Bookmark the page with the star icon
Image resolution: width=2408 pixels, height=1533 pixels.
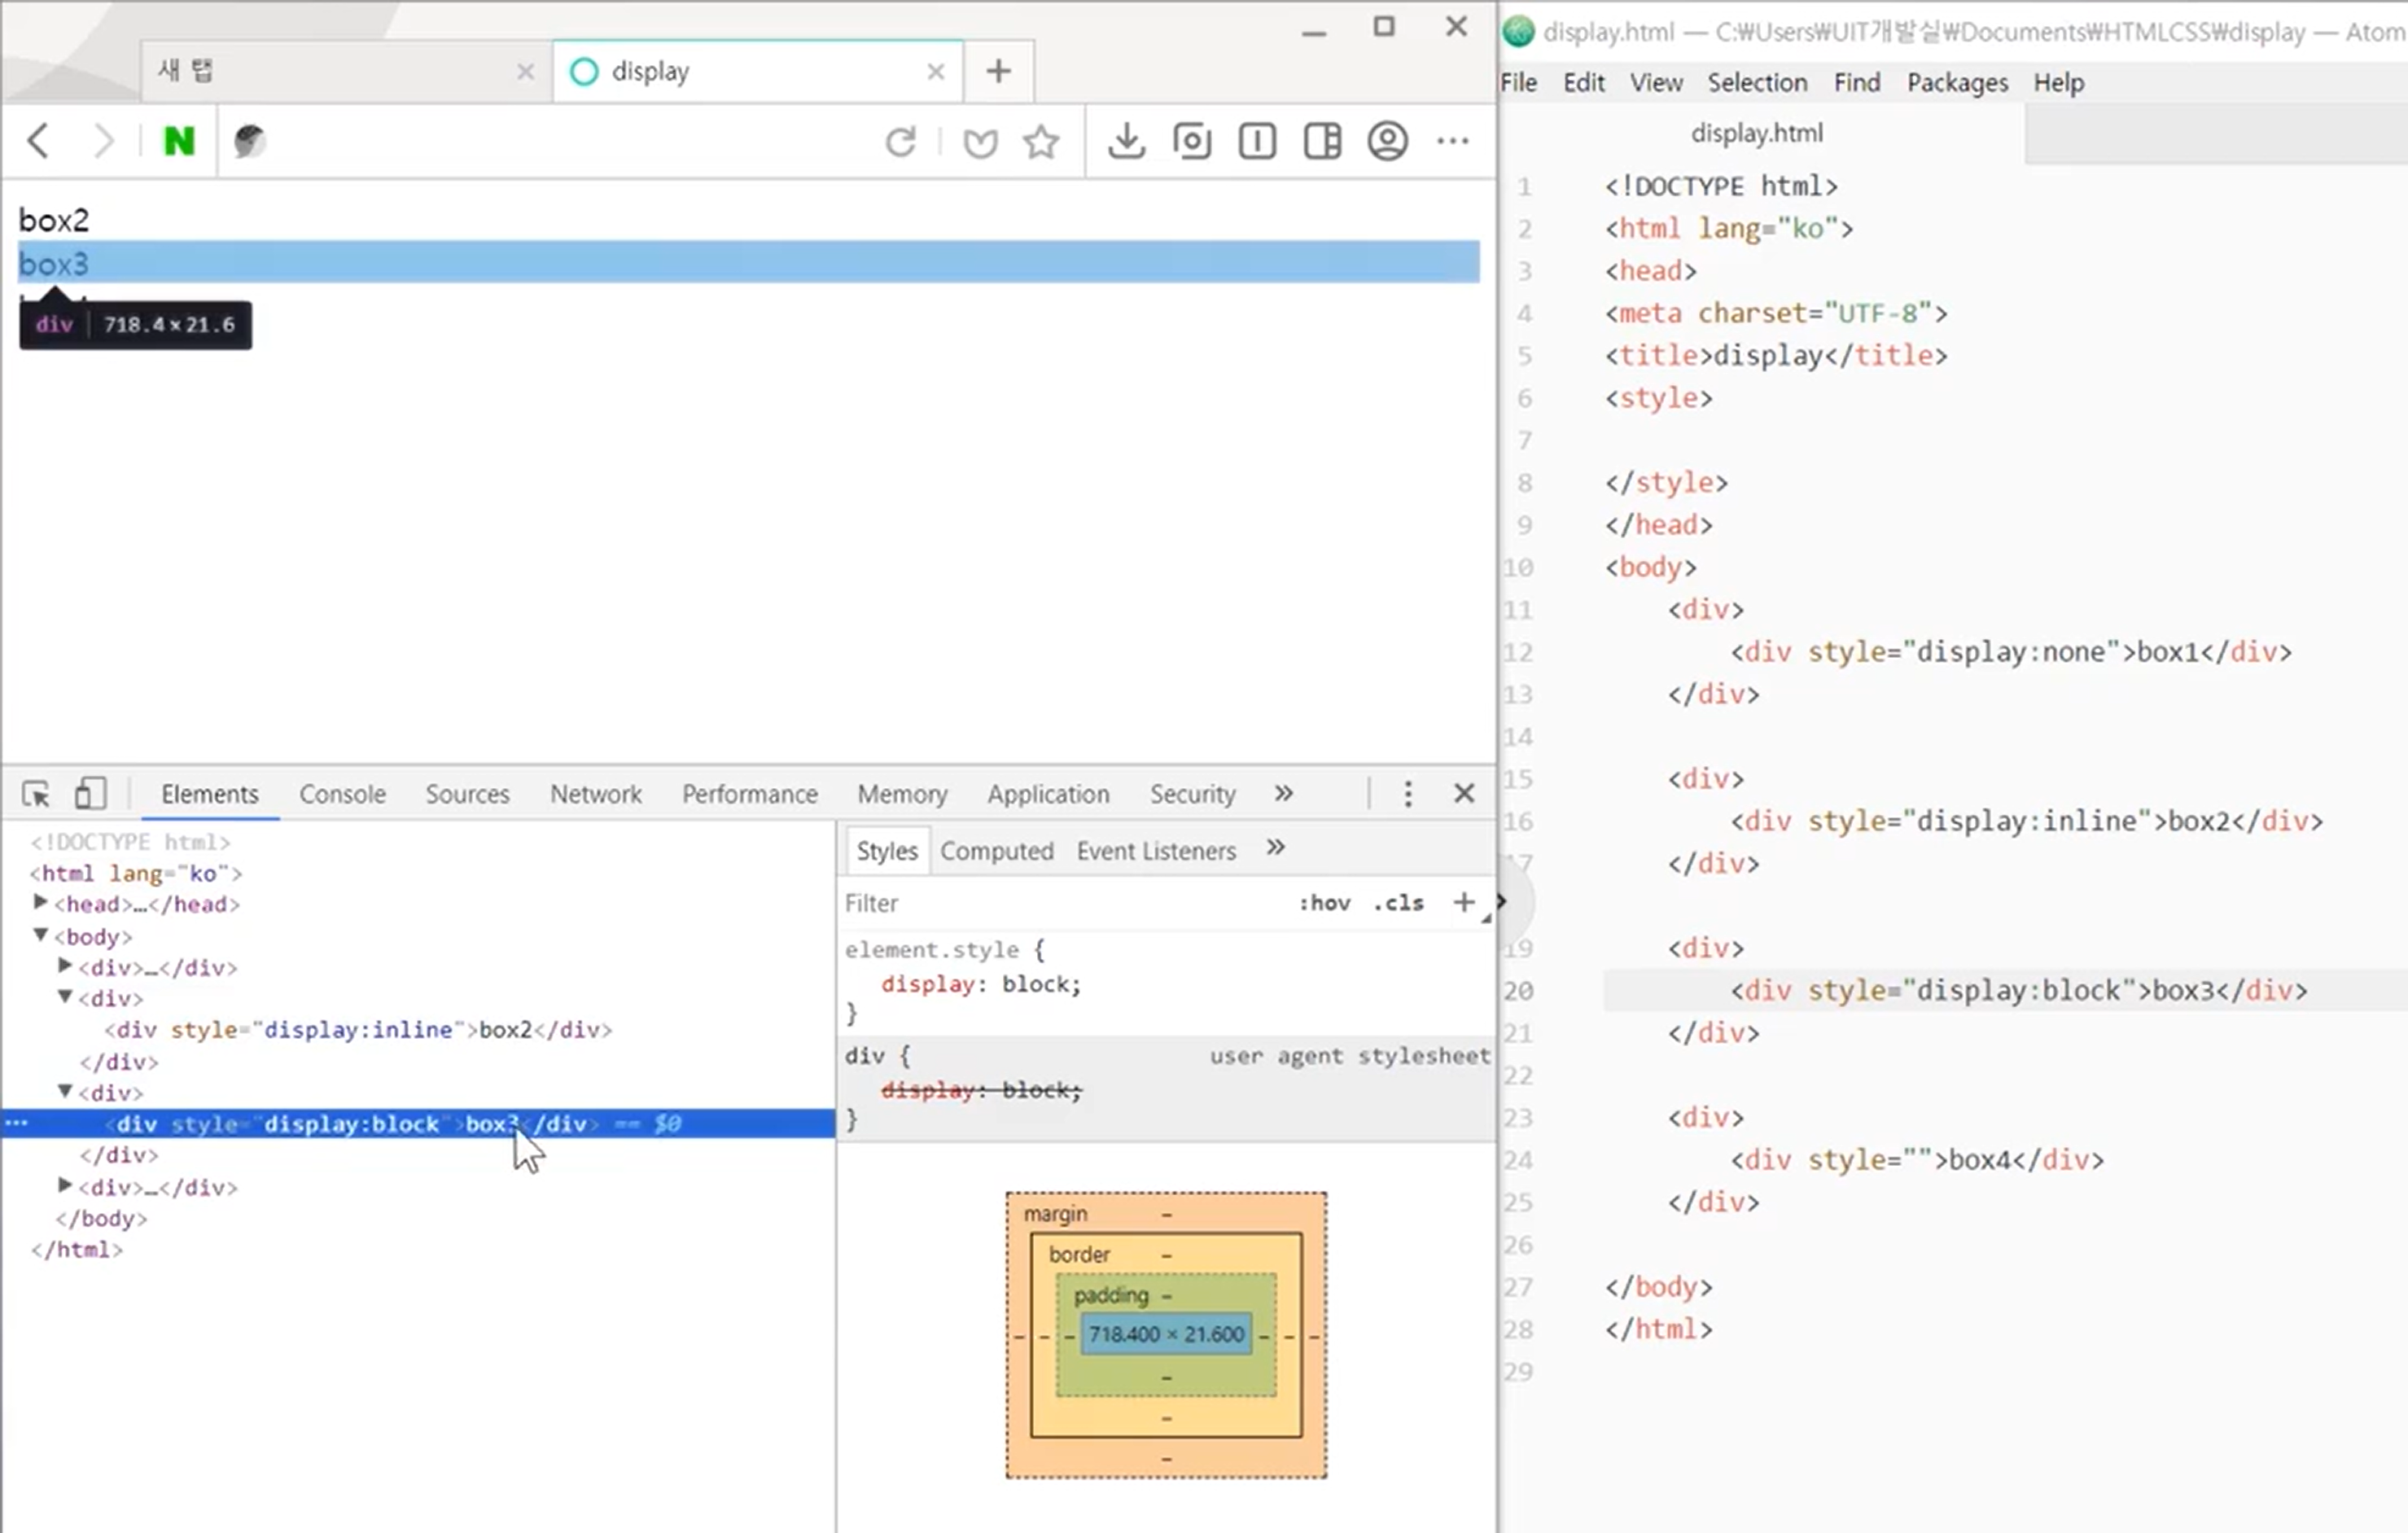[x=1041, y=142]
